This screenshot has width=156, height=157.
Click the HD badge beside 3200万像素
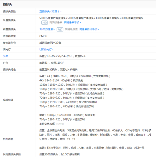(60, 30)
